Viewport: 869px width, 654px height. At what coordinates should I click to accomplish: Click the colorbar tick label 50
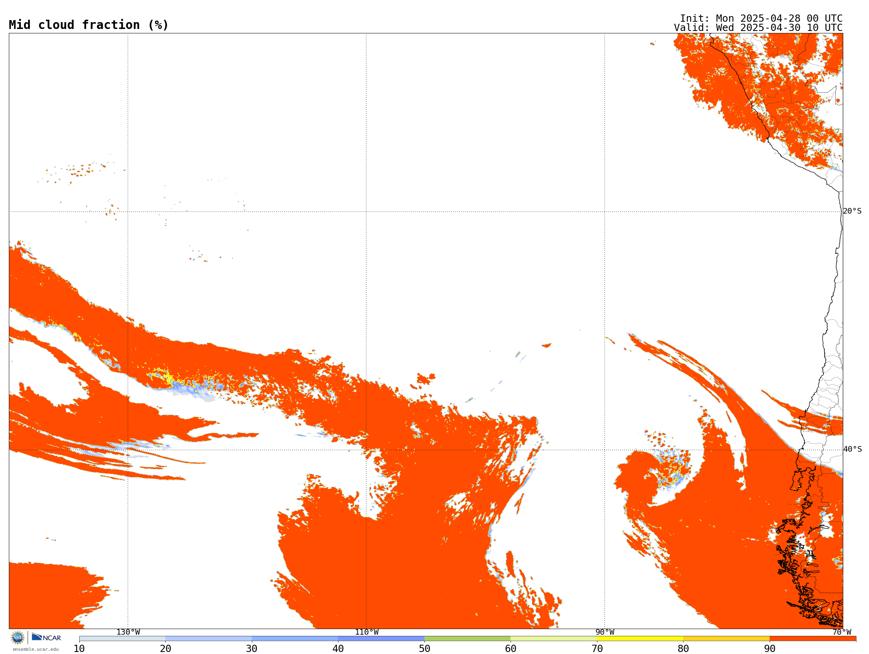(424, 649)
